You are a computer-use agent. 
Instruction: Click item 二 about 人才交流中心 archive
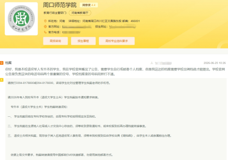(x=77, y=126)
